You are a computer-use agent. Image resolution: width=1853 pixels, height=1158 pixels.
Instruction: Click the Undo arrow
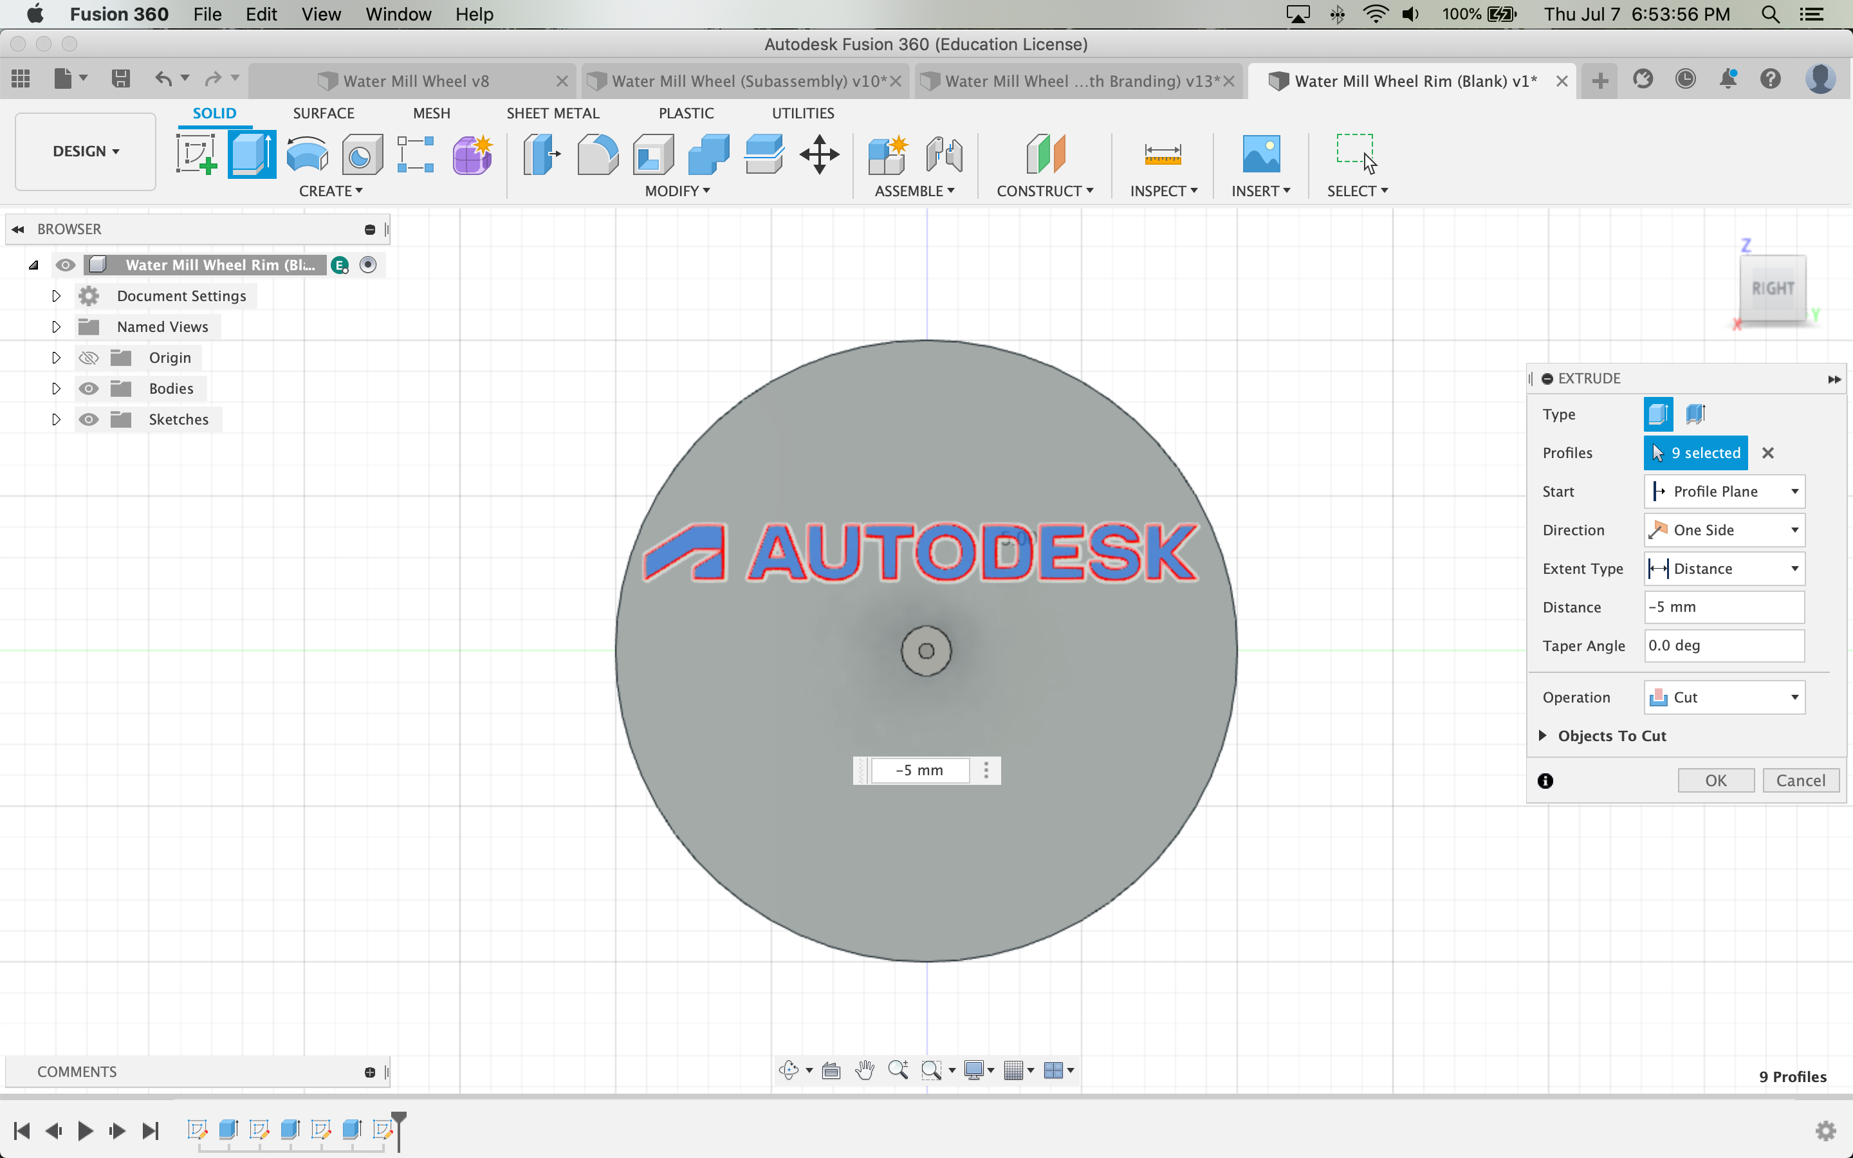[x=163, y=78]
